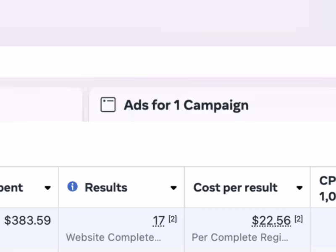336x252 pixels.
Task: Click the underlined 17 results value
Action: pos(159,220)
